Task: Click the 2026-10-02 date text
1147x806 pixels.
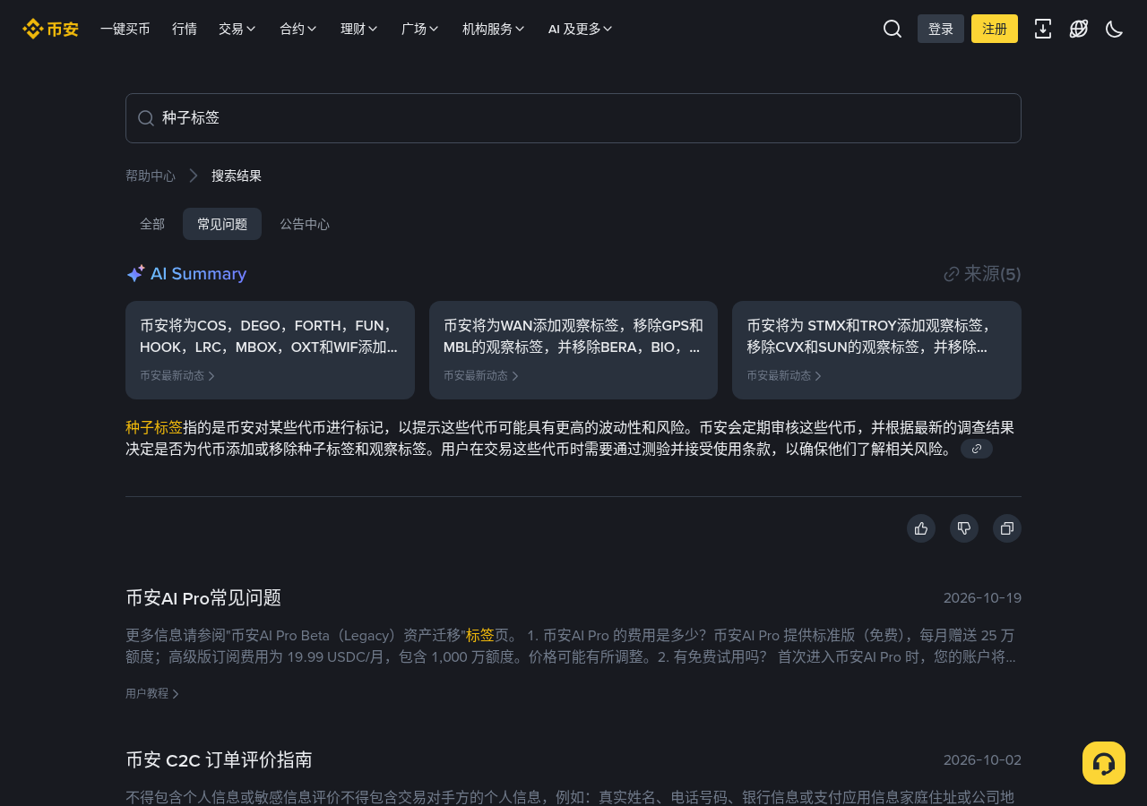Action: [x=982, y=760]
